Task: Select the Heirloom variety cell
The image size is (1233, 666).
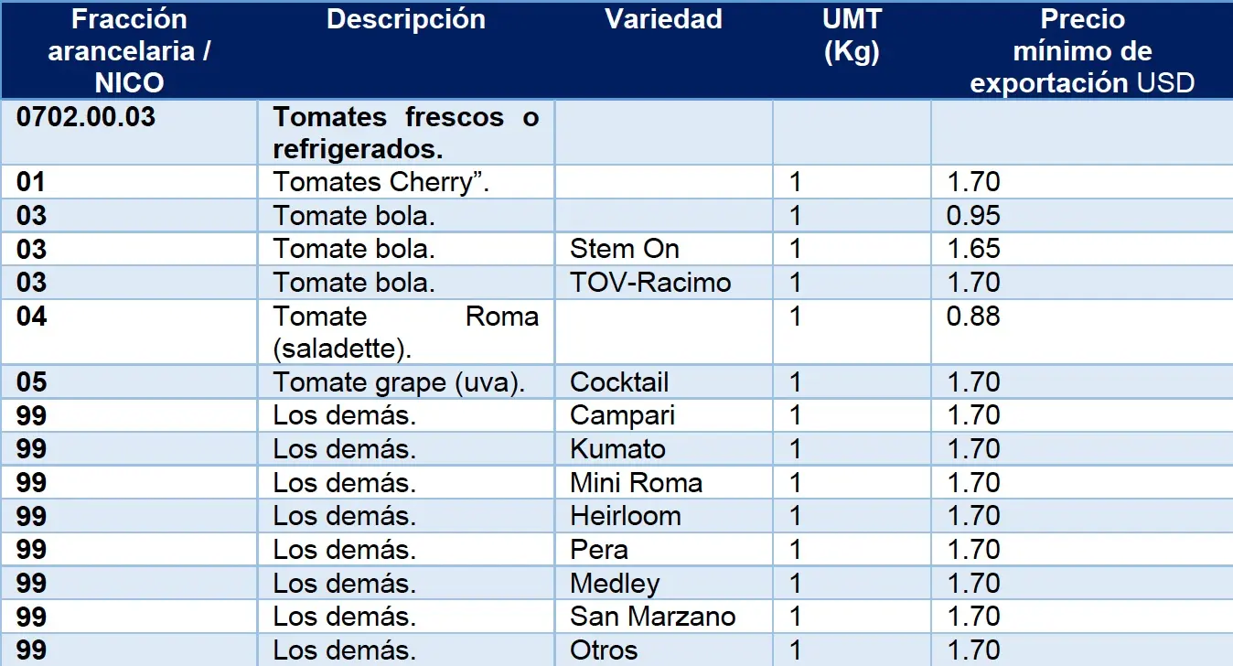Action: (x=664, y=516)
